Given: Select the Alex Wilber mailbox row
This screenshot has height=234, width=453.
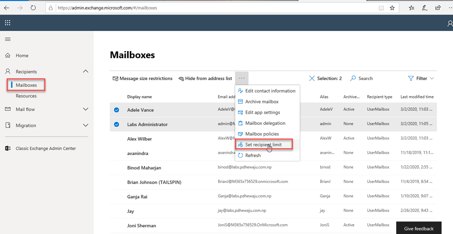Looking at the screenshot, I should tap(140, 139).
